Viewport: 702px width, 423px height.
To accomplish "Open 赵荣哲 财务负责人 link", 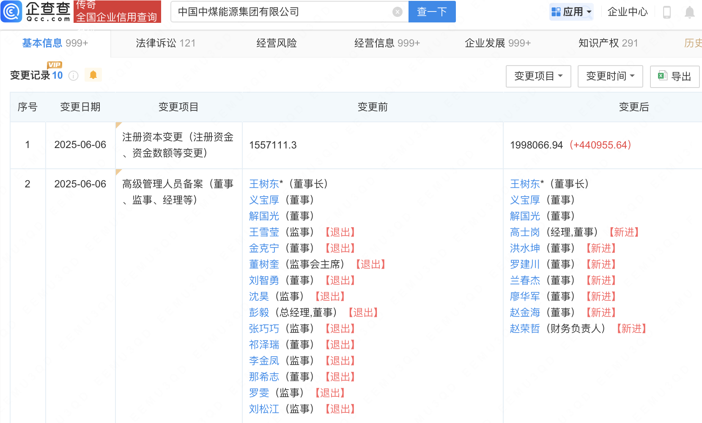I will coord(525,329).
